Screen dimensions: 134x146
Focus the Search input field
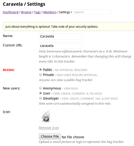click(x=92, y=12)
